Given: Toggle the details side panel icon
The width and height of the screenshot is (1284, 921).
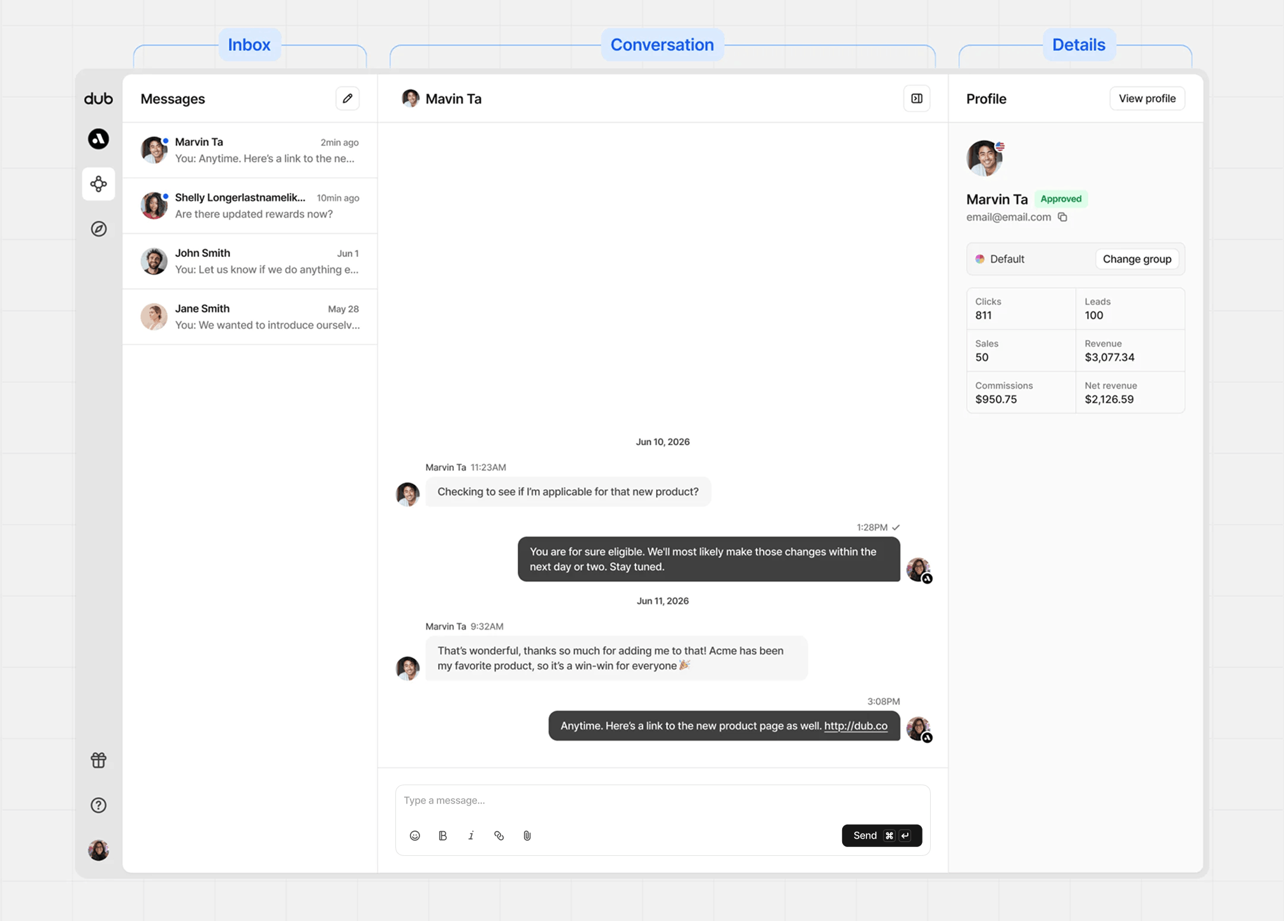Looking at the screenshot, I should click(x=916, y=98).
